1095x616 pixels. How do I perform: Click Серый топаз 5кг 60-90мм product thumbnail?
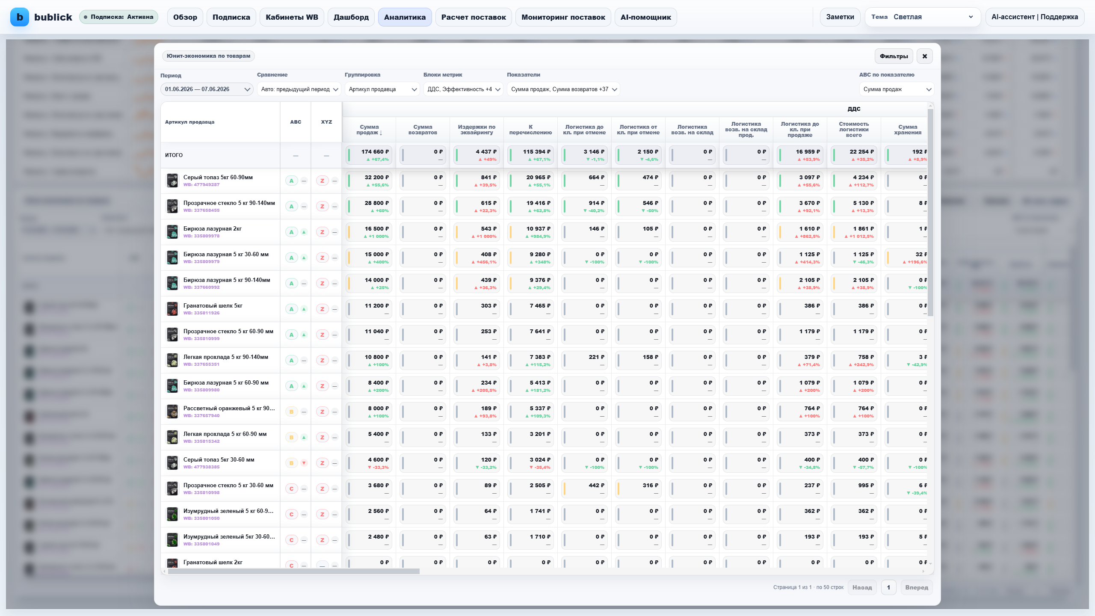click(x=172, y=181)
